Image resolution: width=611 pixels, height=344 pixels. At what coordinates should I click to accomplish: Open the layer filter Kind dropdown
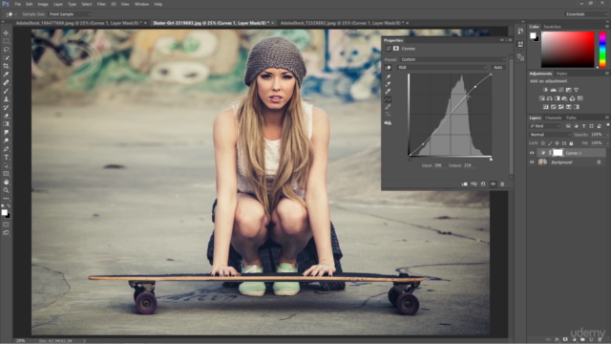[545, 126]
